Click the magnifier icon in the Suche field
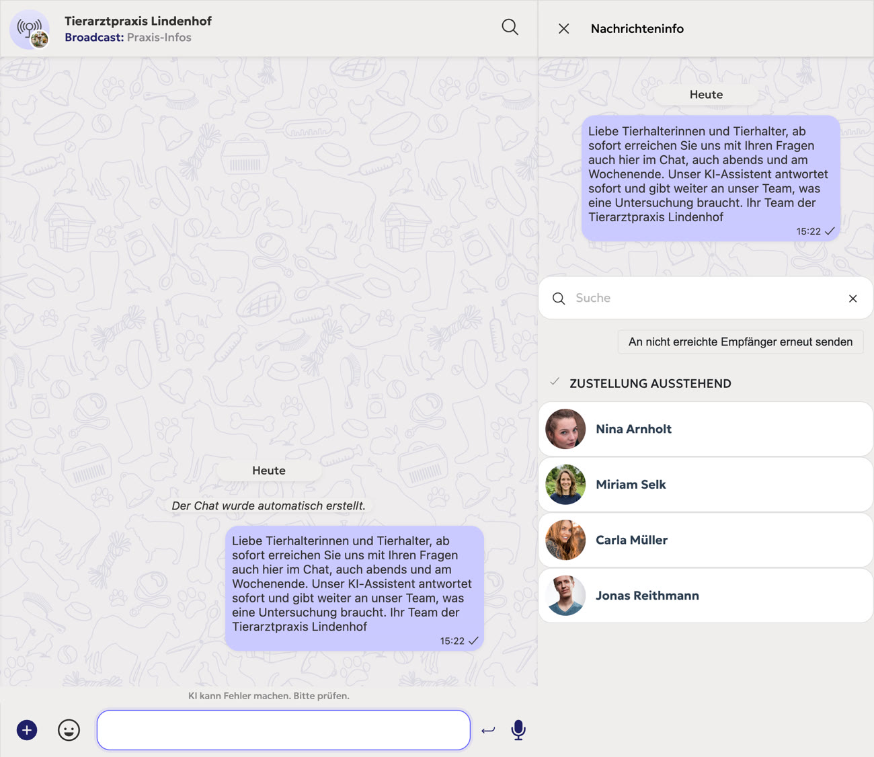874x757 pixels. (x=559, y=298)
